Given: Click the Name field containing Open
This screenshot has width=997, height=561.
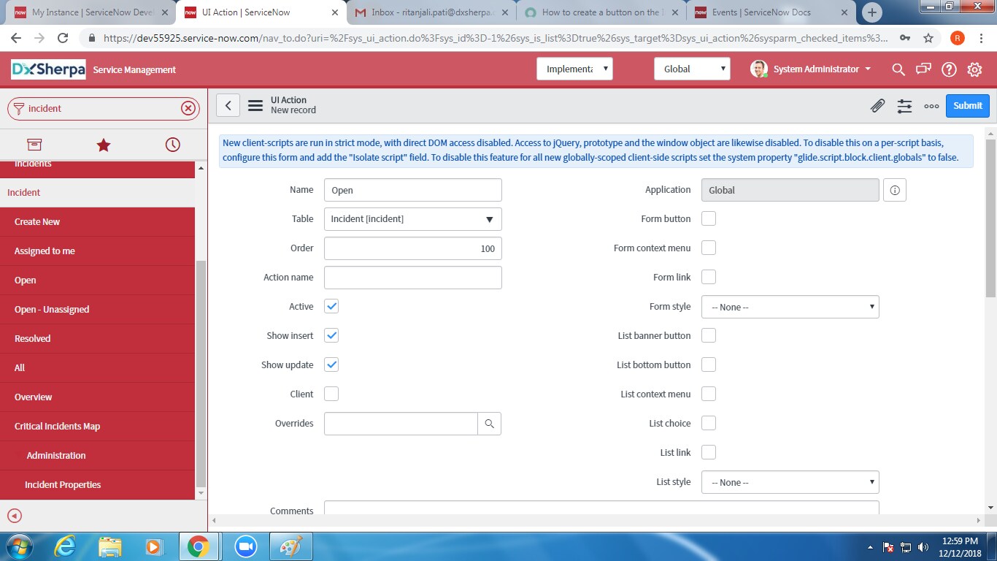Looking at the screenshot, I should (x=413, y=190).
